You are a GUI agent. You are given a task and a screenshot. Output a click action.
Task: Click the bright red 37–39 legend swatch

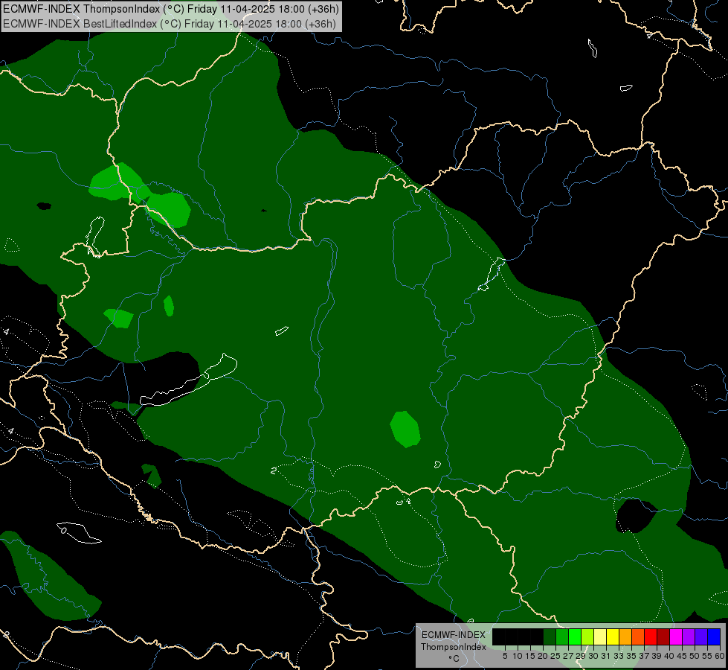(x=651, y=636)
